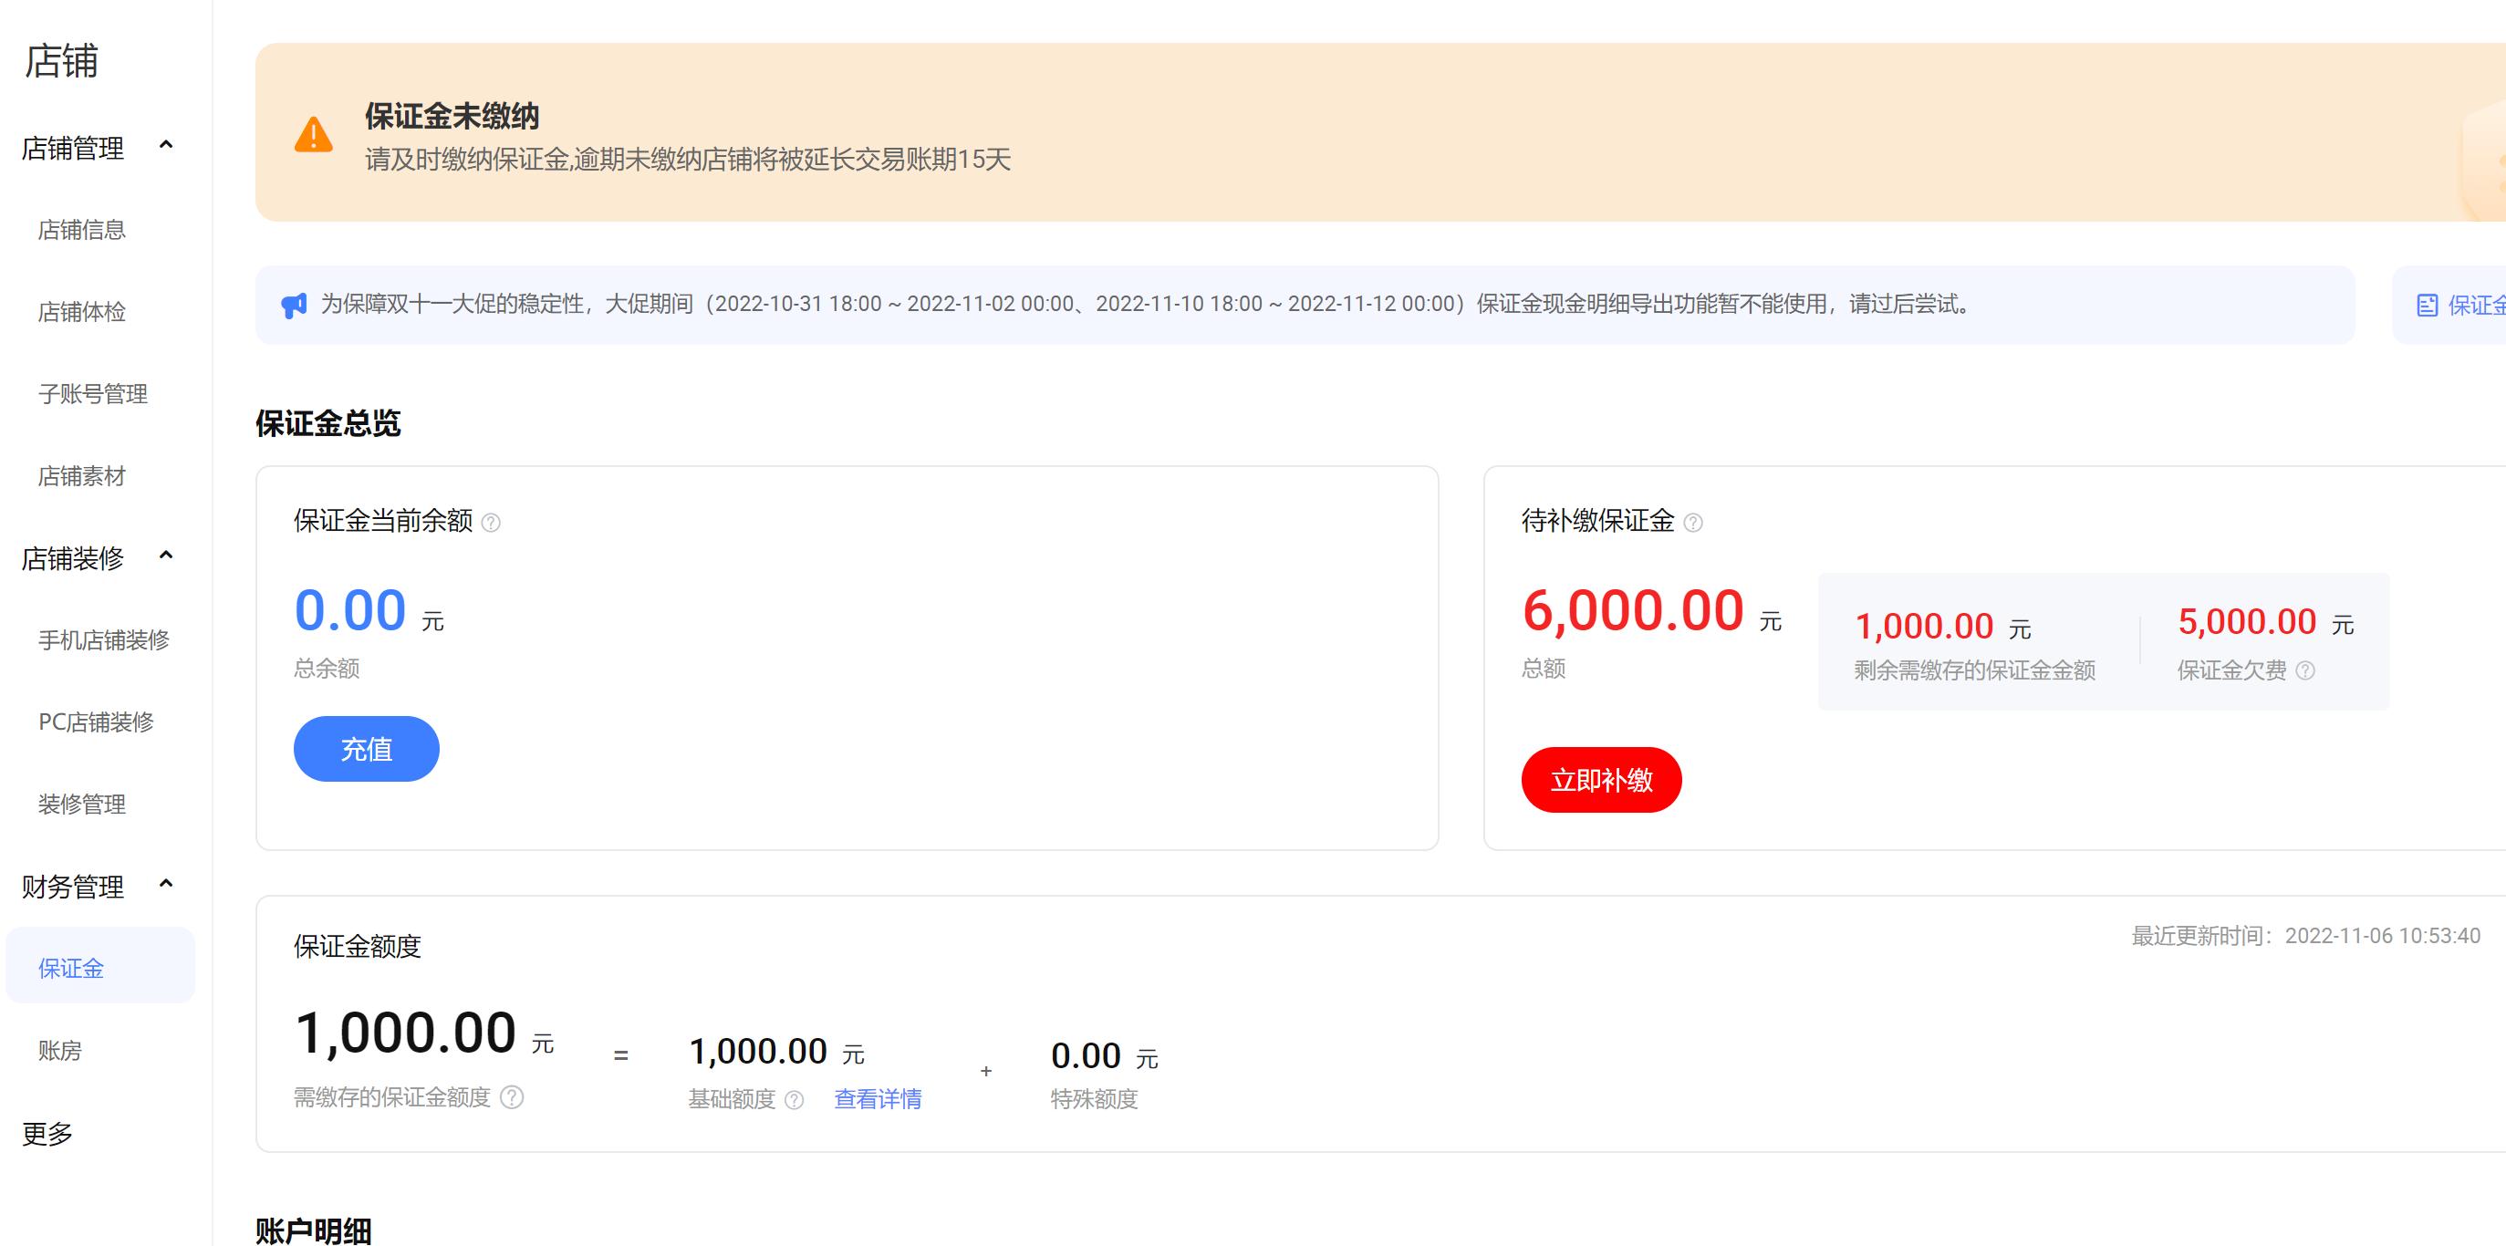Click the help icon next to 保证金当前余额
Image resolution: width=2506 pixels, height=1246 pixels.
493,523
